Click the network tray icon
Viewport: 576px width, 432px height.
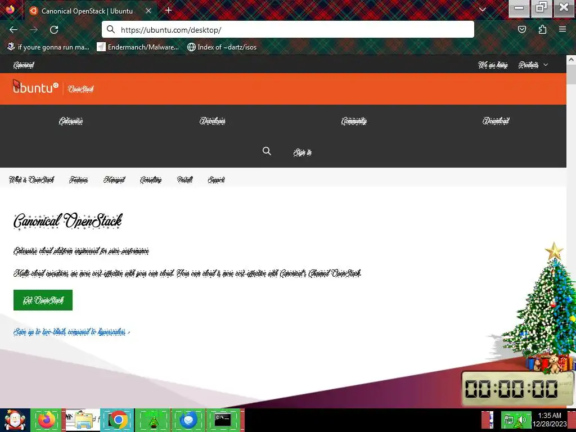[508, 420]
